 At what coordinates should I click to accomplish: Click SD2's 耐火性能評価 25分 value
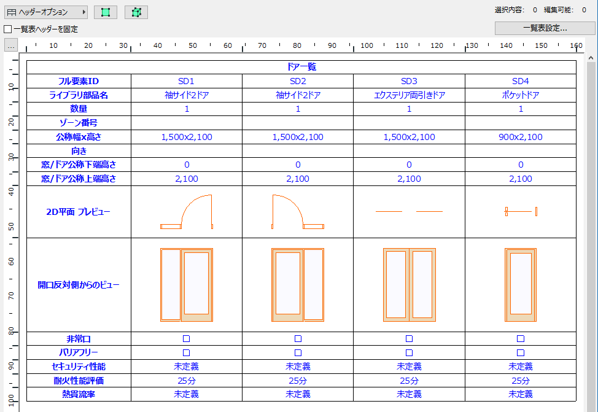[298, 379]
